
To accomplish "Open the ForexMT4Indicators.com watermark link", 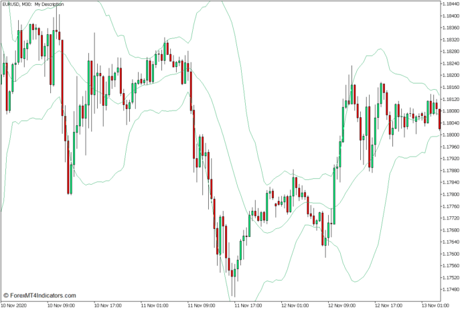I will click(40, 295).
